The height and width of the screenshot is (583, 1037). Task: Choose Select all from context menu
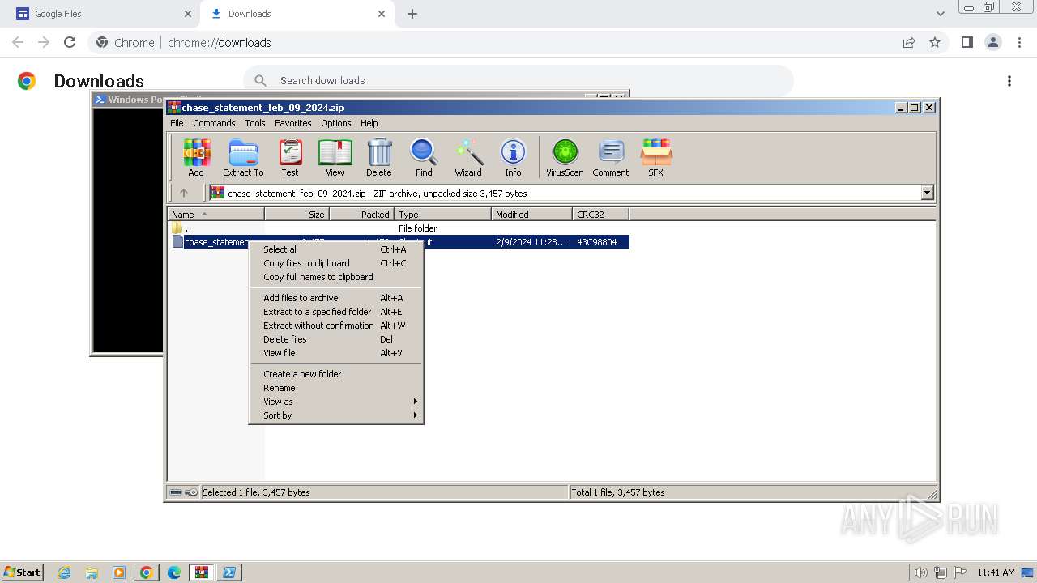(335, 249)
